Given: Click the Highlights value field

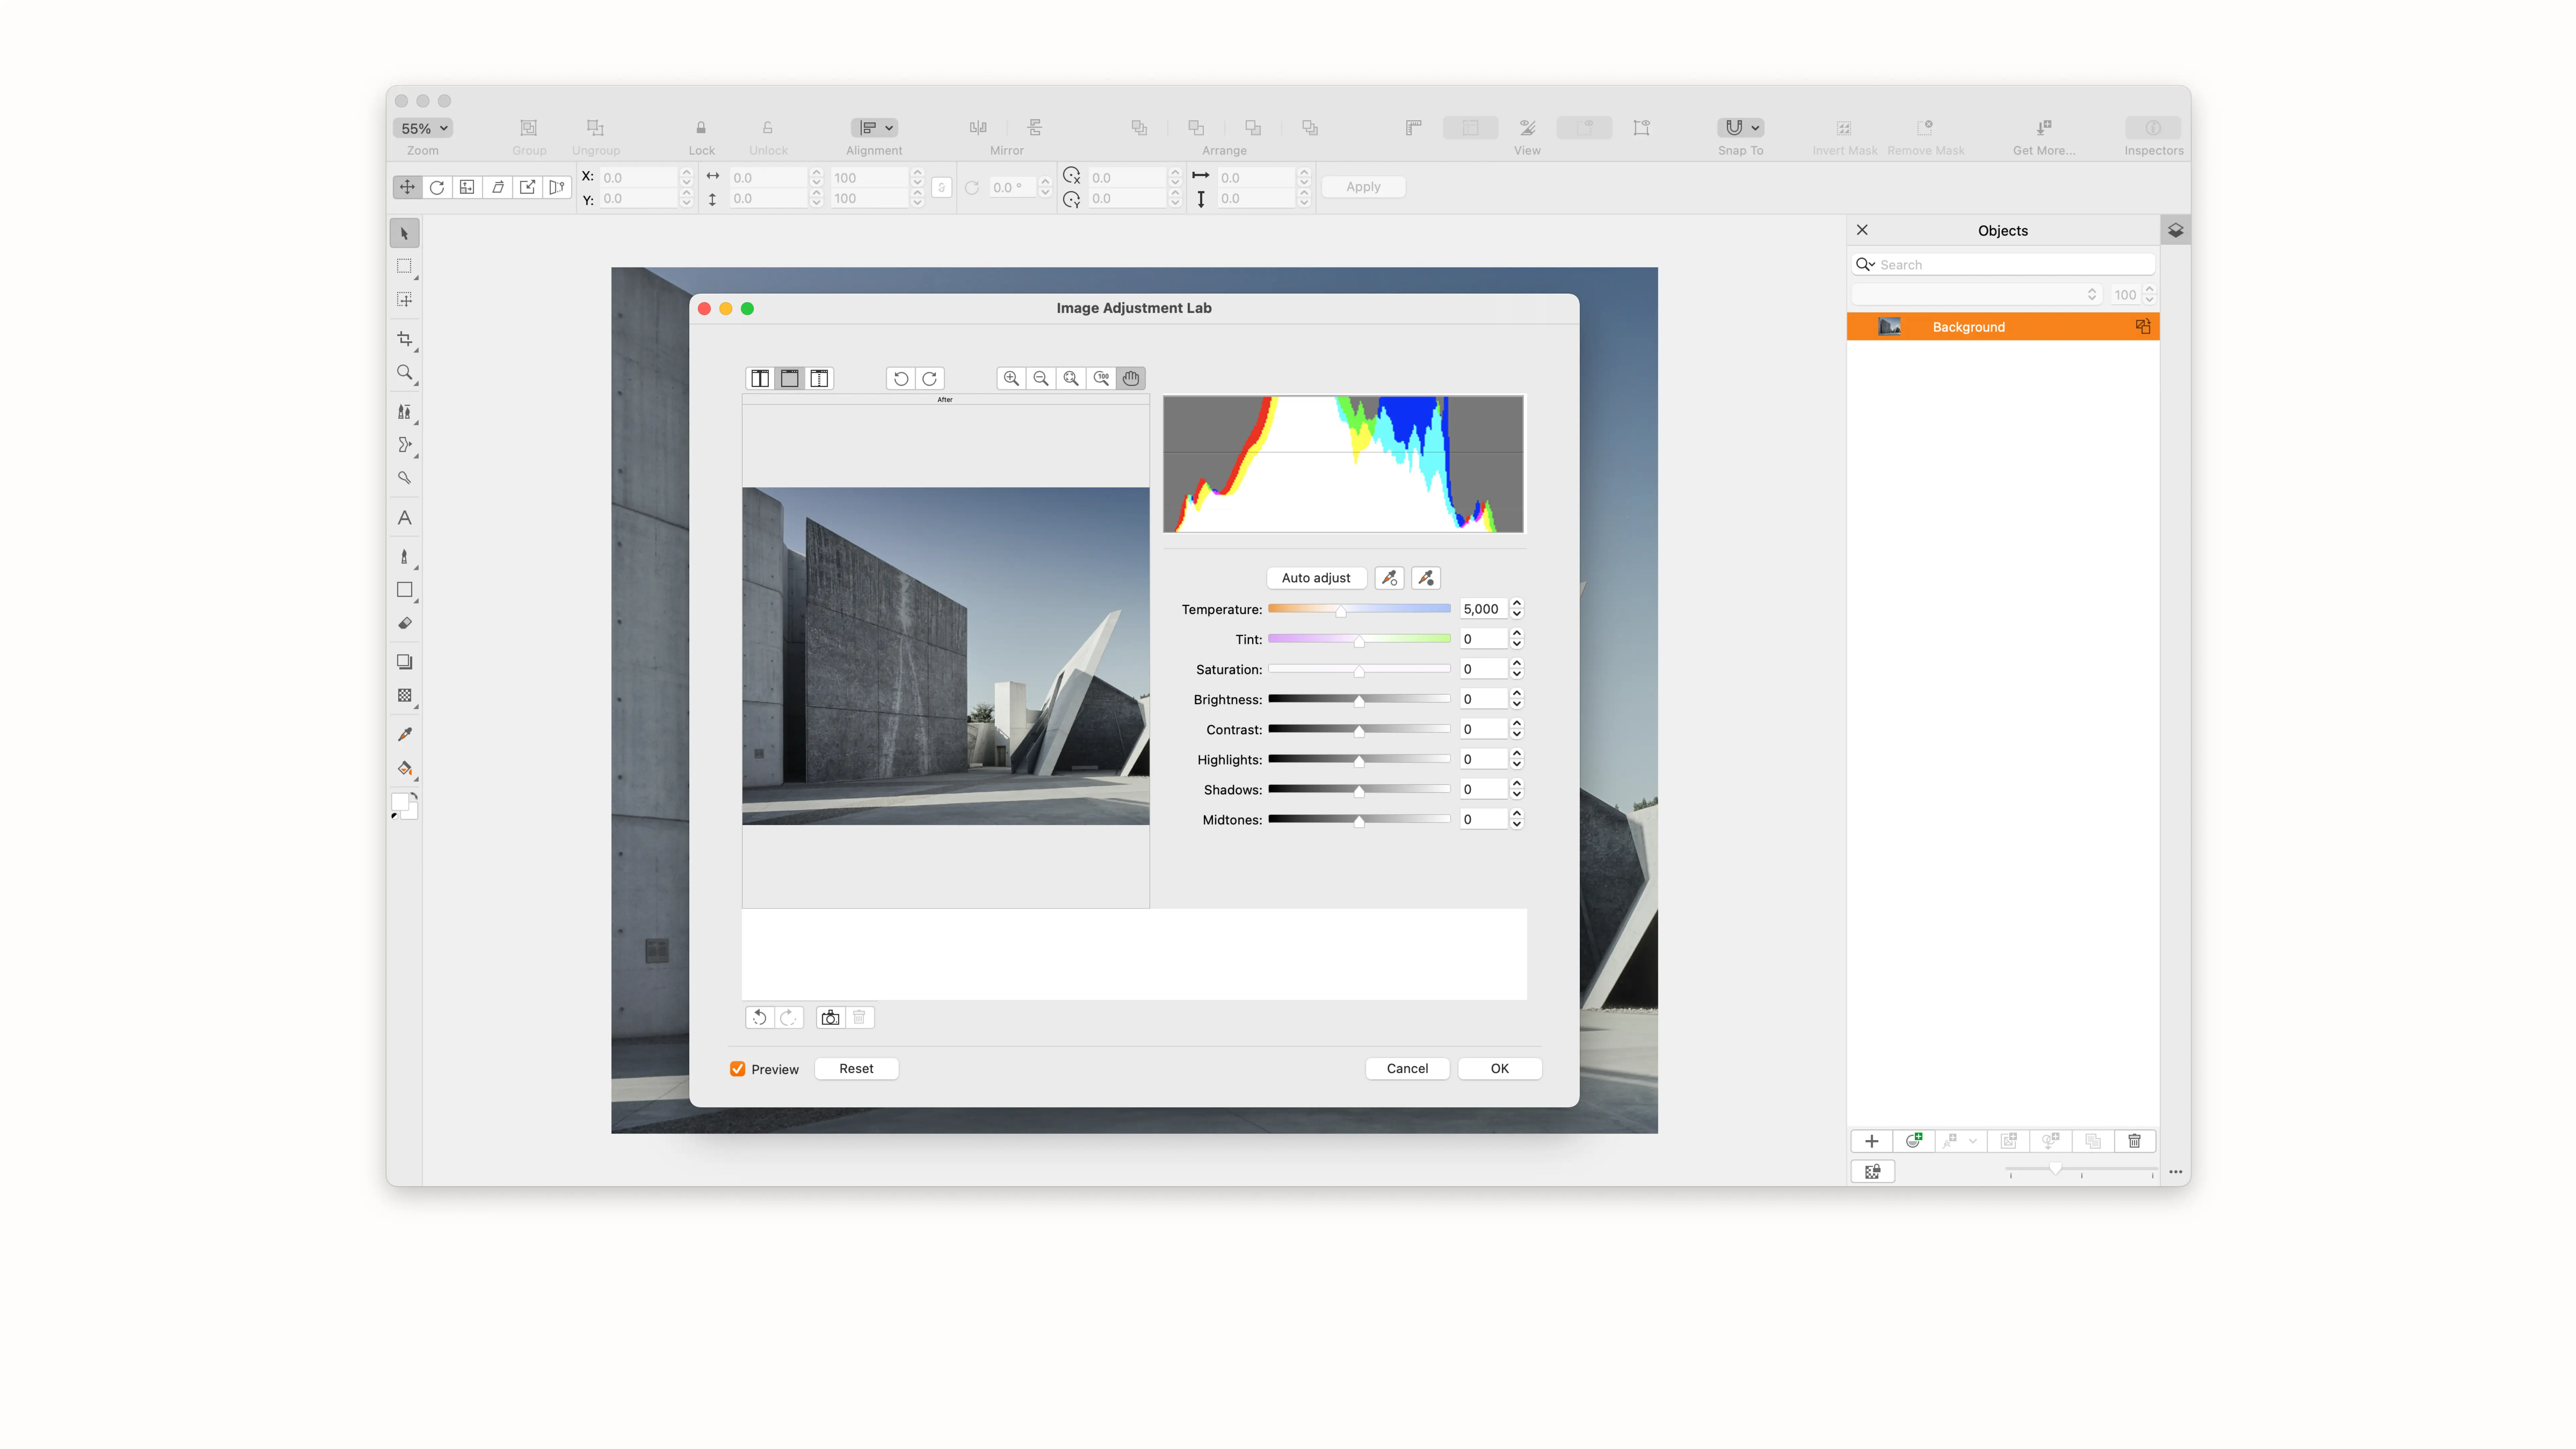Looking at the screenshot, I should click(1483, 759).
